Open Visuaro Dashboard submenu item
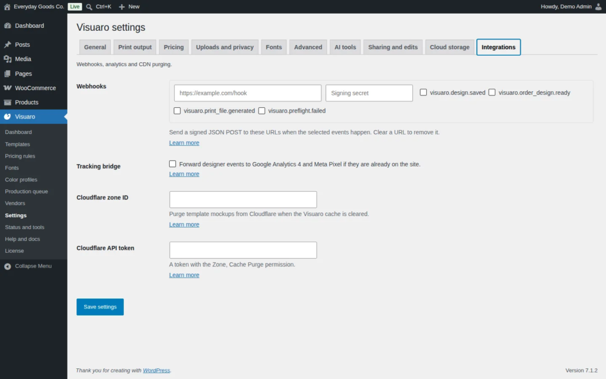Image resolution: width=606 pixels, height=379 pixels. (x=18, y=132)
